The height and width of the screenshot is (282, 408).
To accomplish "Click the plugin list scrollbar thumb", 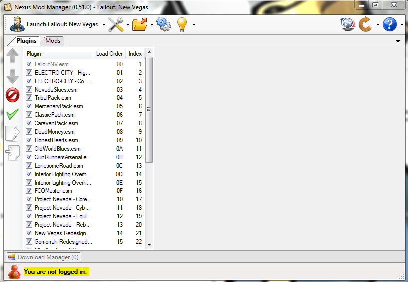I will pyautogui.click(x=149, y=109).
